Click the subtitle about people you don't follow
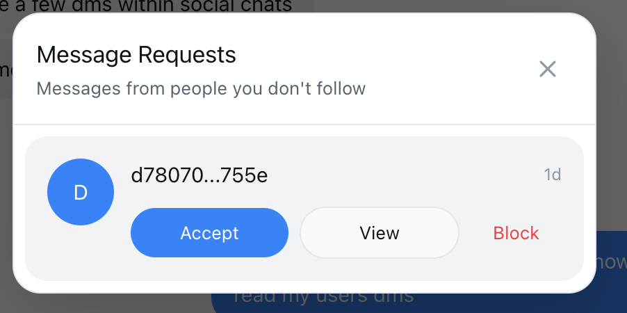The width and height of the screenshot is (627, 313). click(x=201, y=89)
